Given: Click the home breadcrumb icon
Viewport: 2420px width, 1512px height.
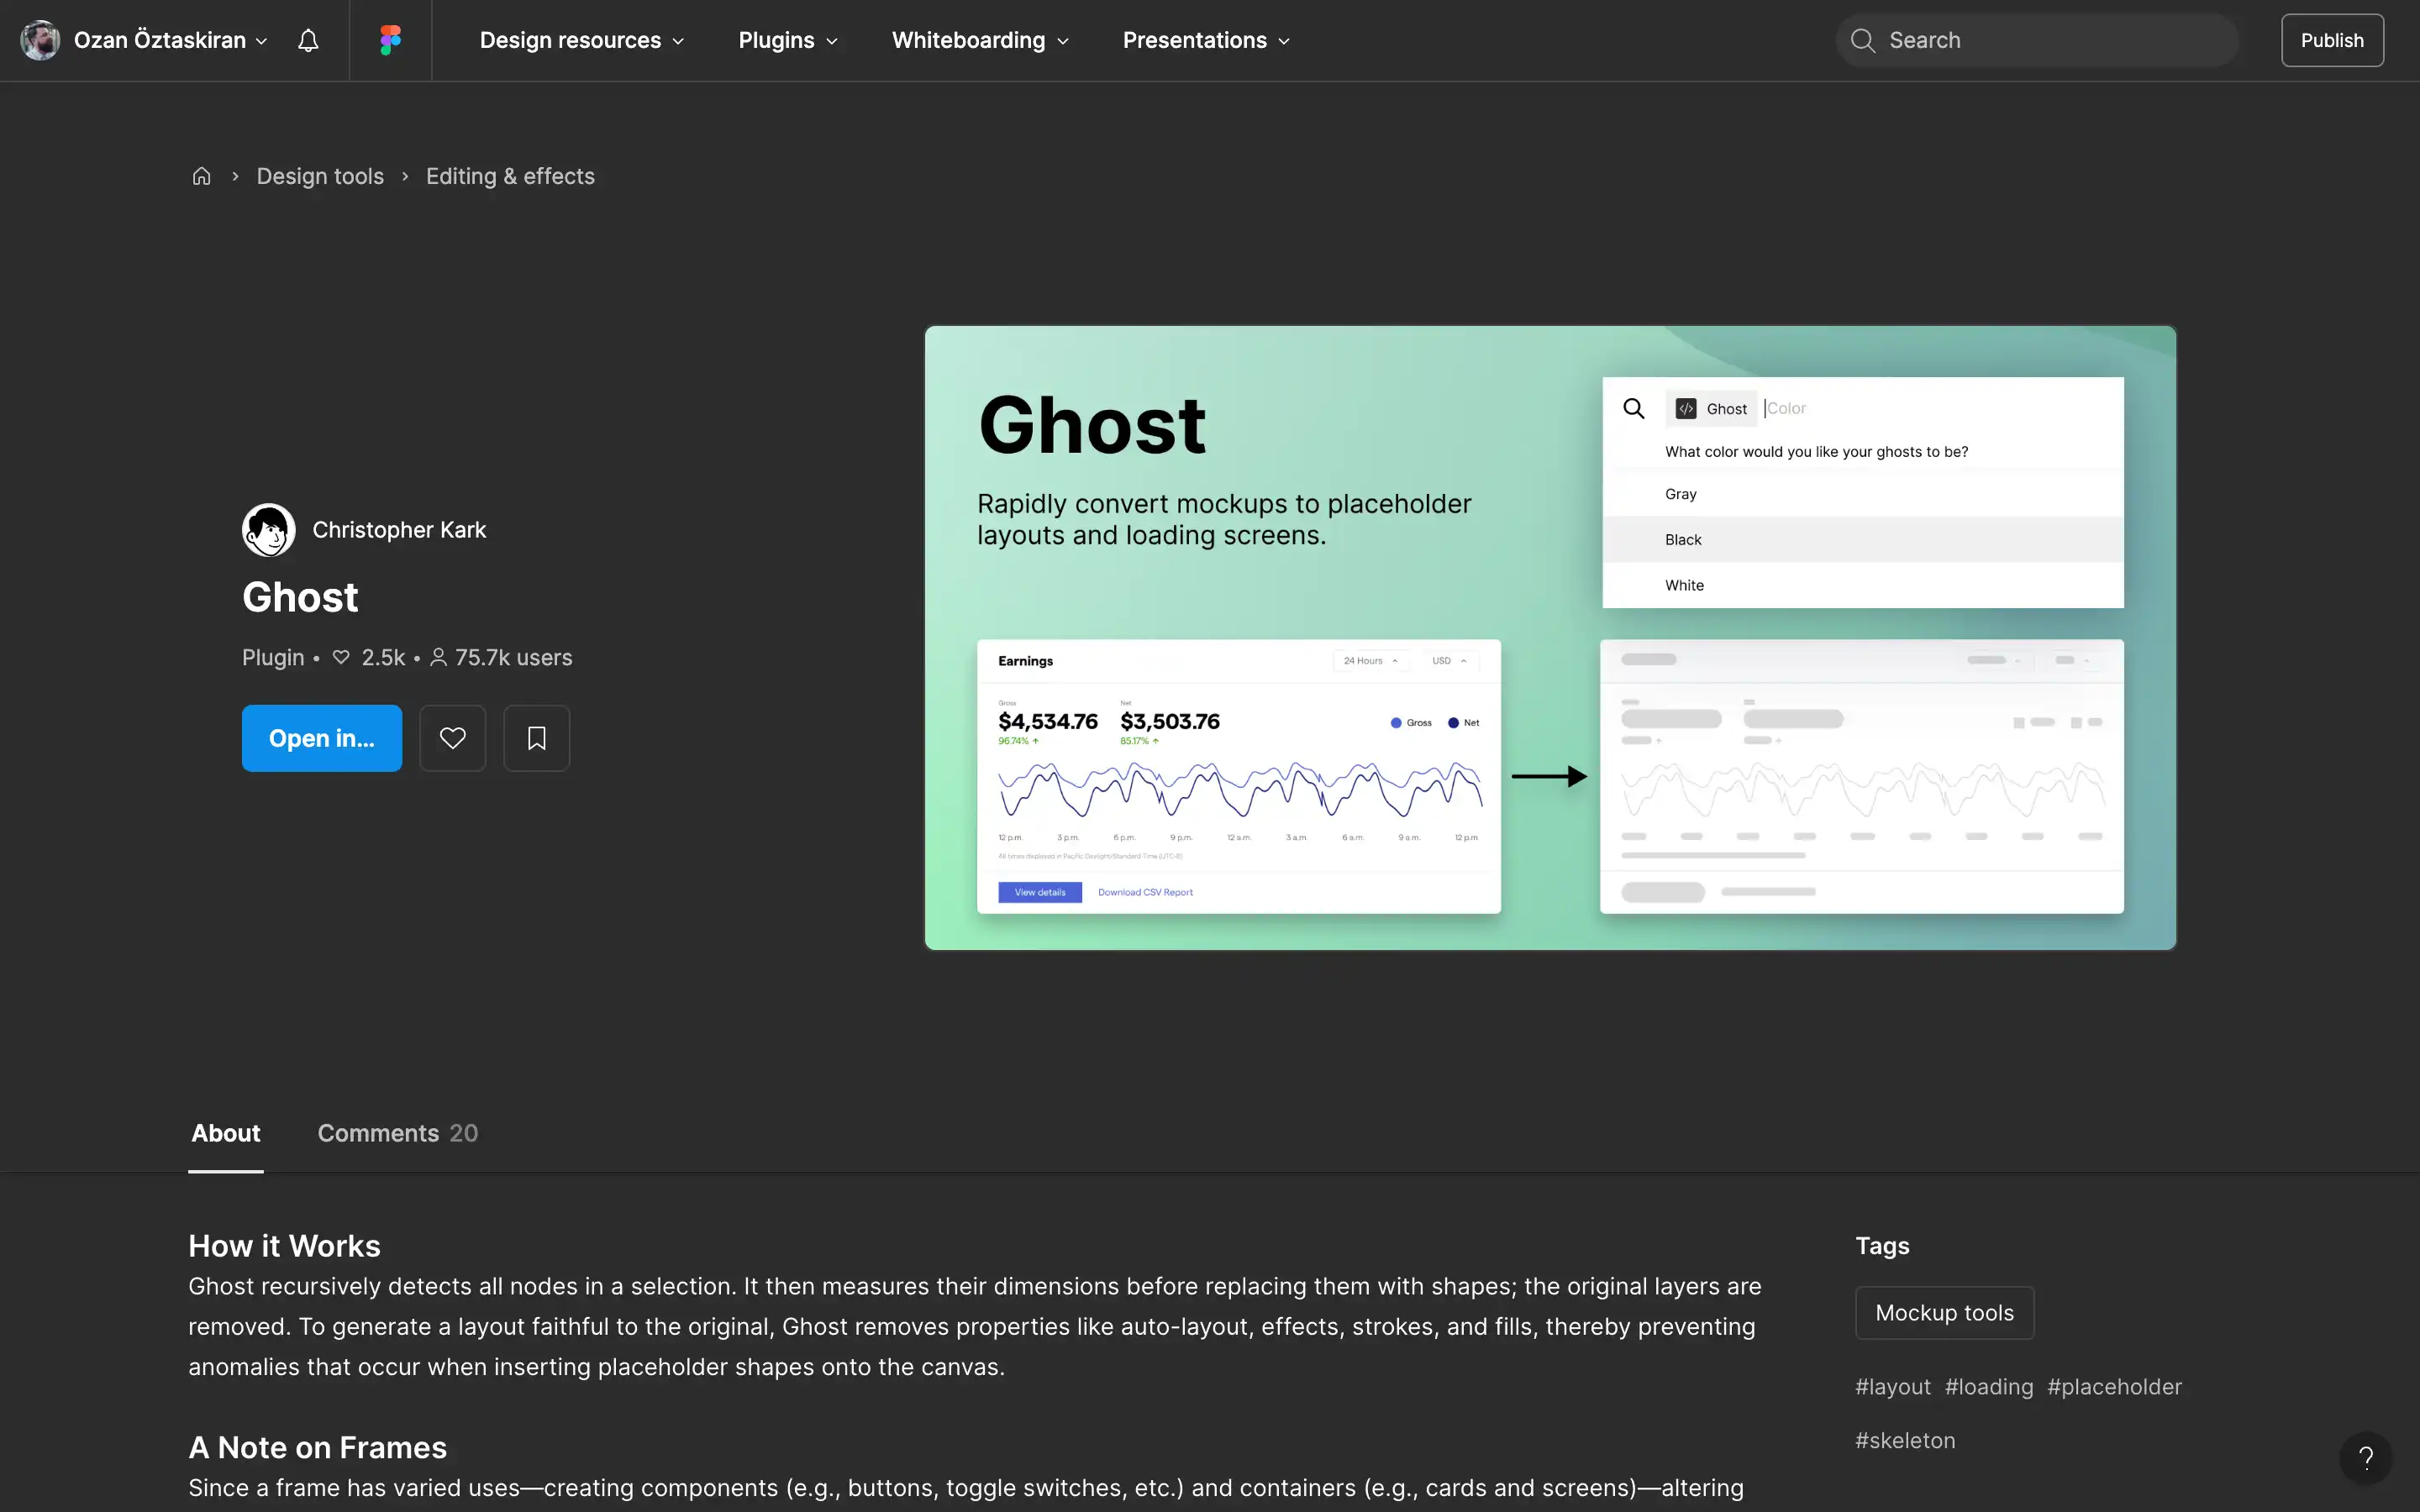Looking at the screenshot, I should (201, 176).
